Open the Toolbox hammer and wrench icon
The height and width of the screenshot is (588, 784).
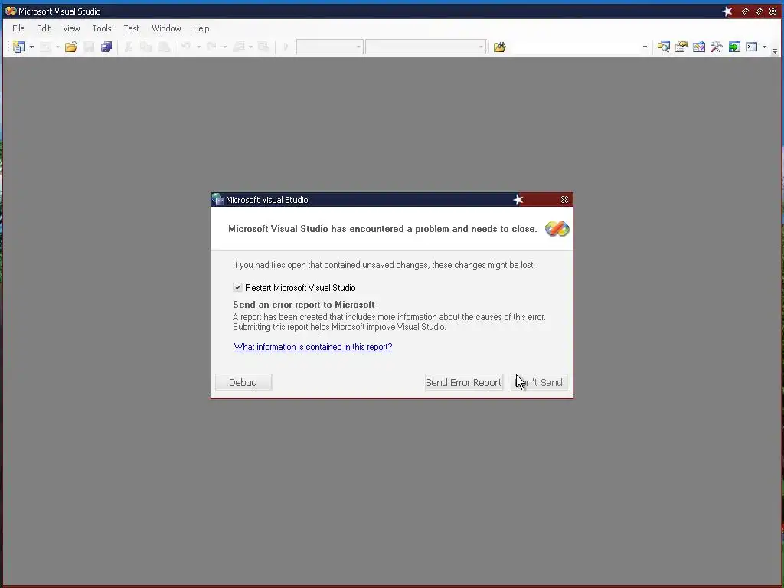(x=717, y=47)
